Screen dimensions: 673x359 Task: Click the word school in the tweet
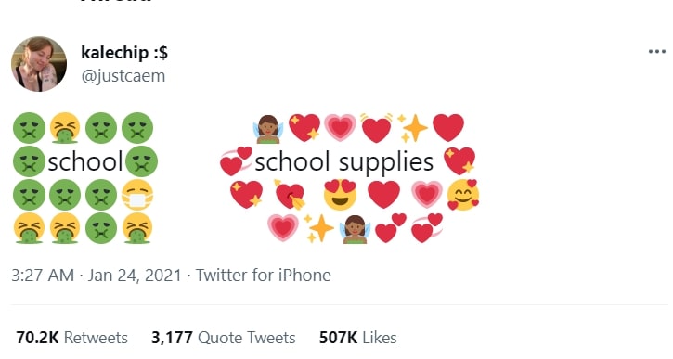coord(85,161)
